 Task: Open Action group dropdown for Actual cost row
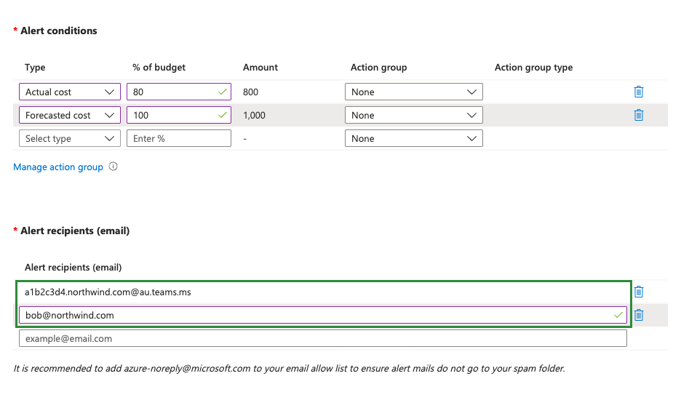413,92
